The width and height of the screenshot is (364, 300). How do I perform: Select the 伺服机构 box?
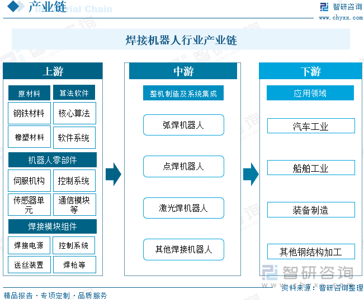tap(29, 181)
